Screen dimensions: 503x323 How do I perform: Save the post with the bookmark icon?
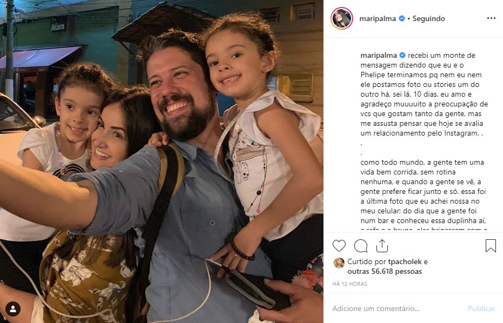tap(491, 246)
